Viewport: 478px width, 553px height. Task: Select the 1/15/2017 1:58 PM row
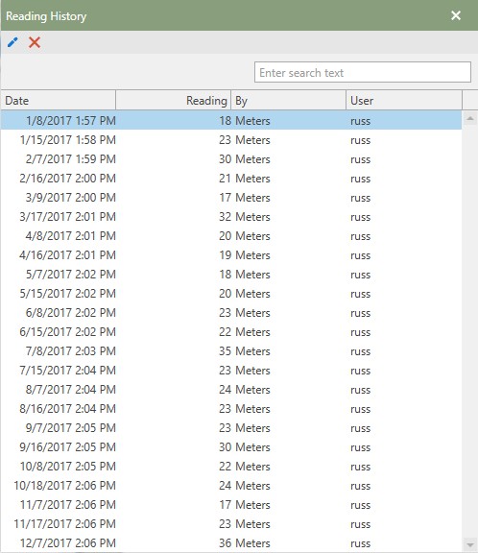[231, 140]
